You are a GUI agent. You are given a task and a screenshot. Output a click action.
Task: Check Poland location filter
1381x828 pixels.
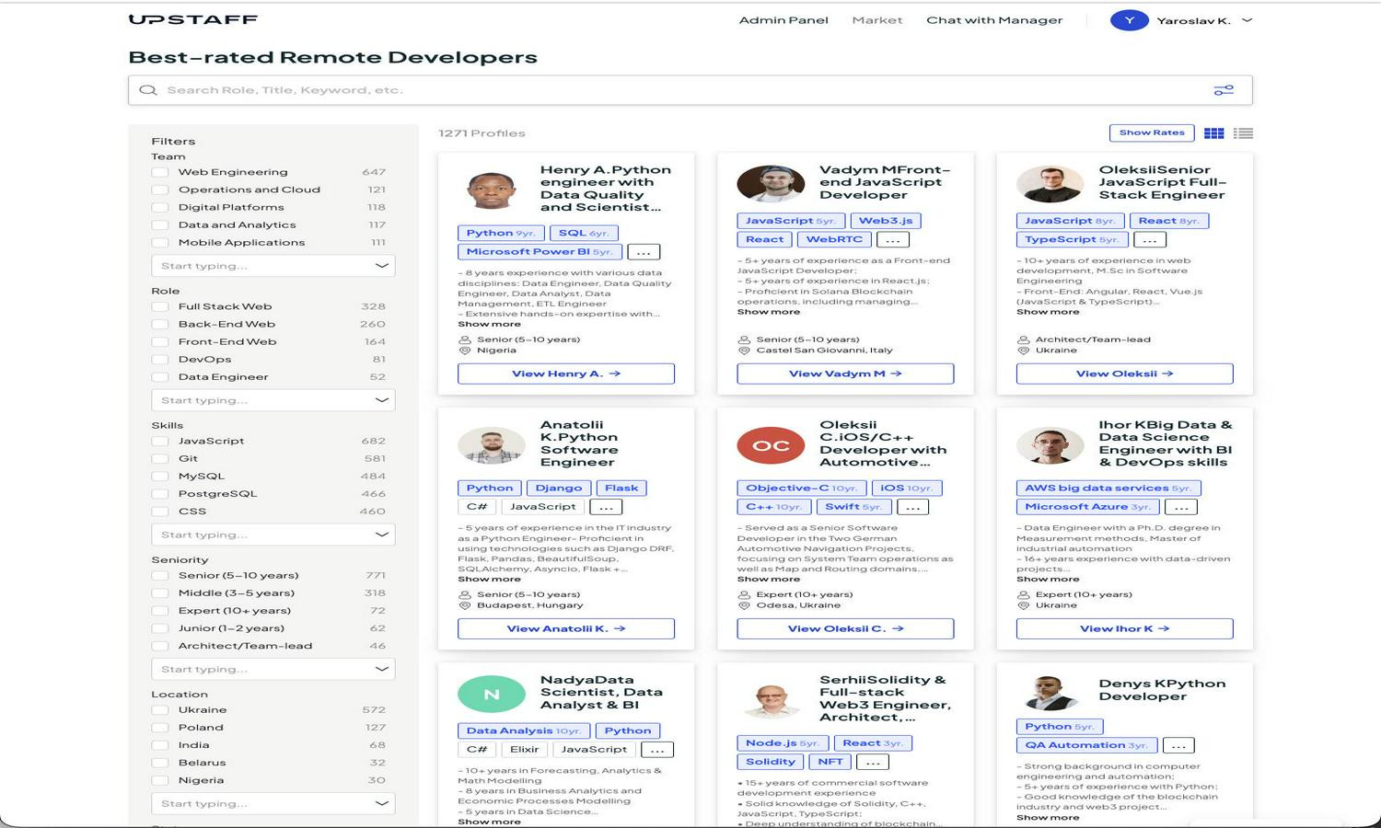pos(160,728)
